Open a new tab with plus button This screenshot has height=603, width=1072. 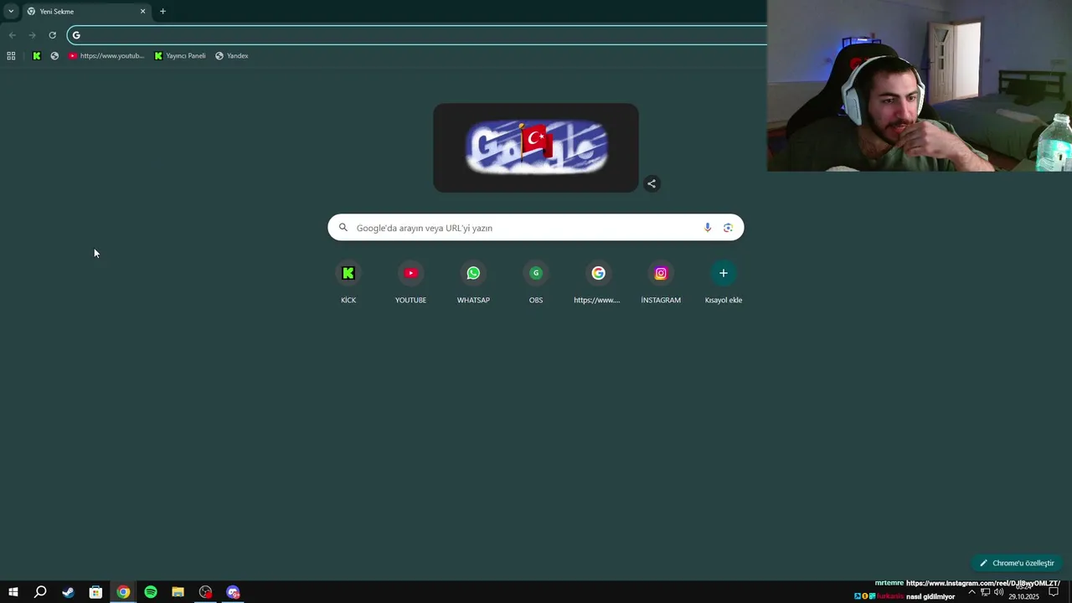point(162,12)
